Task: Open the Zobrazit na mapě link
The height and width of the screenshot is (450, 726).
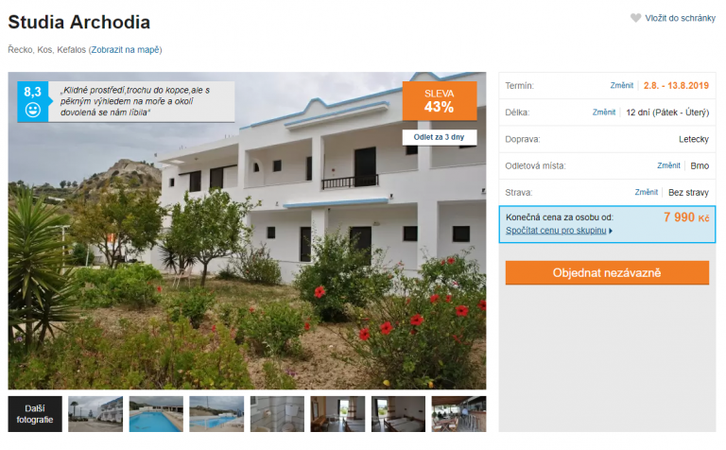Action: pyautogui.click(x=125, y=49)
